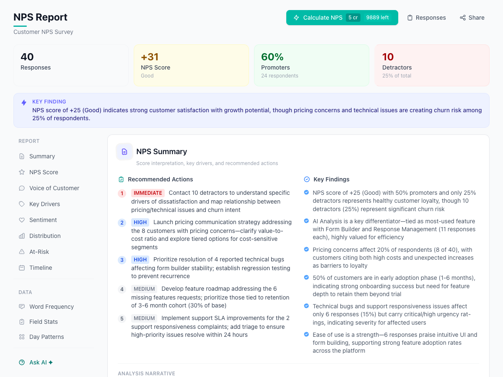Select the Word Frequency icon
This screenshot has width=503, height=377.
pos(21,306)
